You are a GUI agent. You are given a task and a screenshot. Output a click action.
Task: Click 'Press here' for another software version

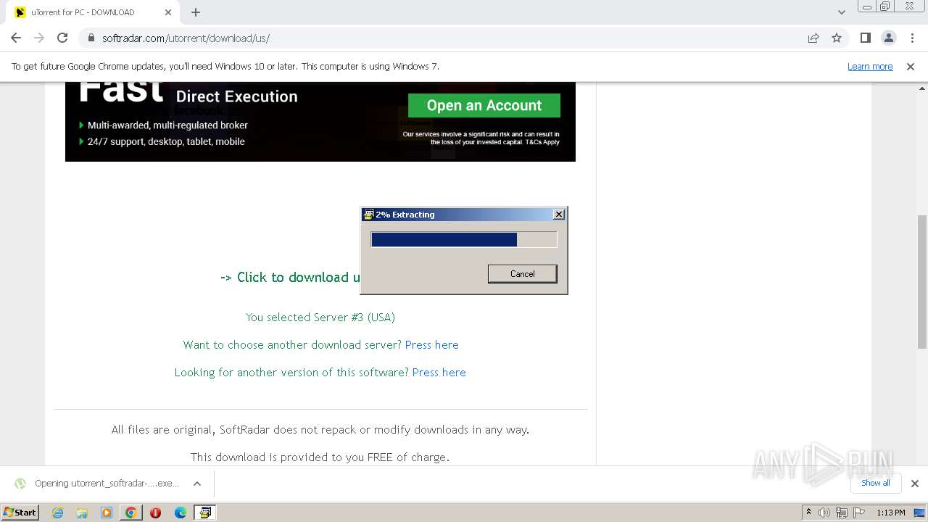pos(439,372)
